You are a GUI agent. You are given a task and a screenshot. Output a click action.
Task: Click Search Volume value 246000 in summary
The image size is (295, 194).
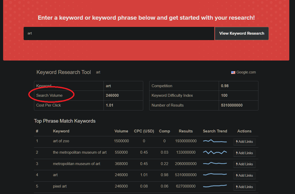(112, 95)
